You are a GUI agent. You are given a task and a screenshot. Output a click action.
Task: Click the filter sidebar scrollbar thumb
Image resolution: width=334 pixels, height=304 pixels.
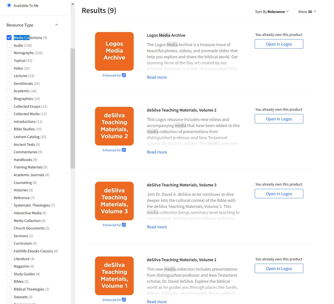click(73, 108)
